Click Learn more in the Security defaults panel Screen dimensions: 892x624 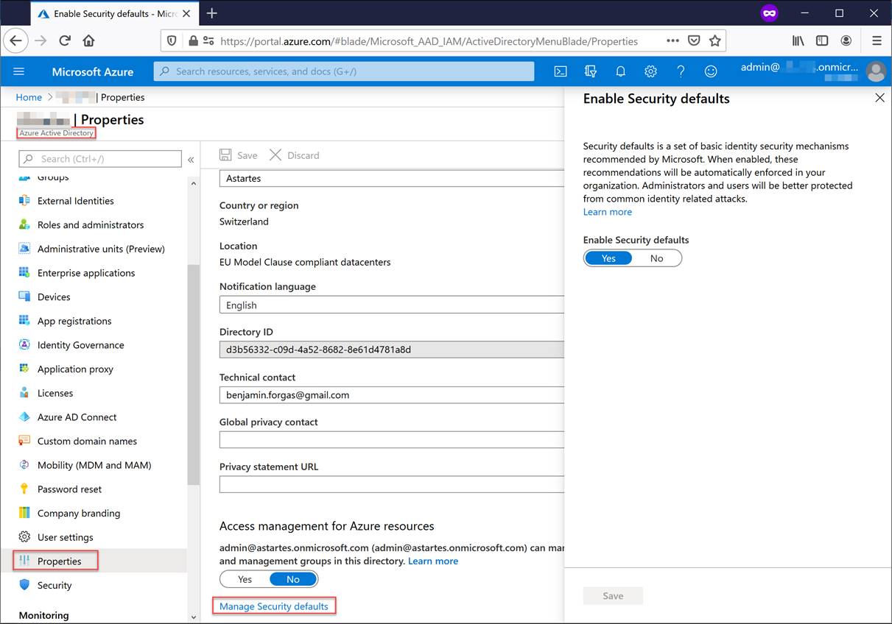click(607, 212)
